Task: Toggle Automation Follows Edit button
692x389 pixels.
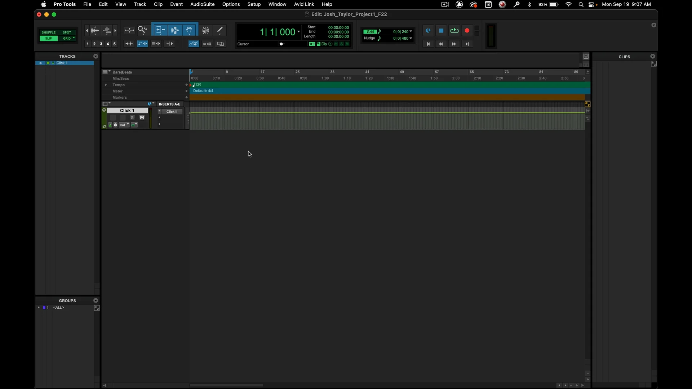Action: point(194,44)
